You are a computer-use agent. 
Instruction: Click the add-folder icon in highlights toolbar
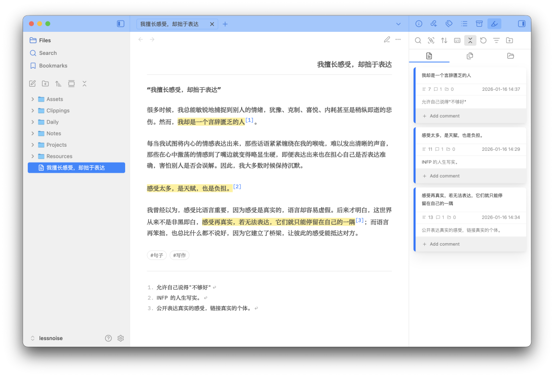click(509, 41)
